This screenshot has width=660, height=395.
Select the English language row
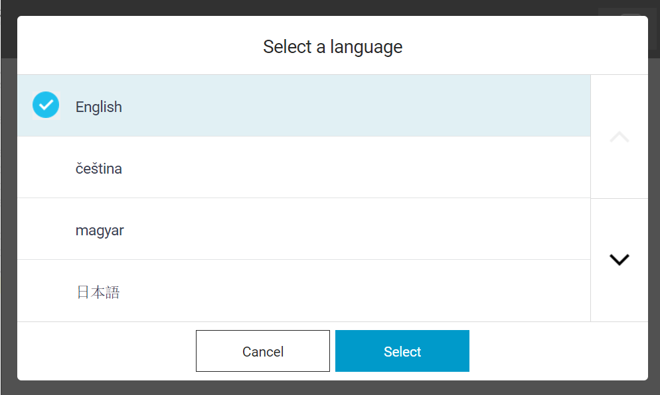click(x=304, y=105)
